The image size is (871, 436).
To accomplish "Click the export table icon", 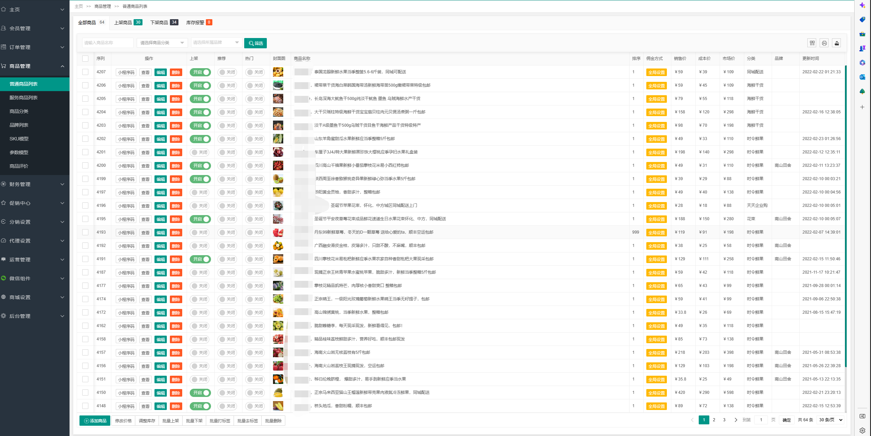I will pos(837,43).
